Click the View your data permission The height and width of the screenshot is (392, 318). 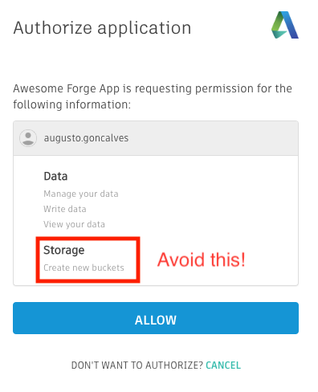(74, 224)
